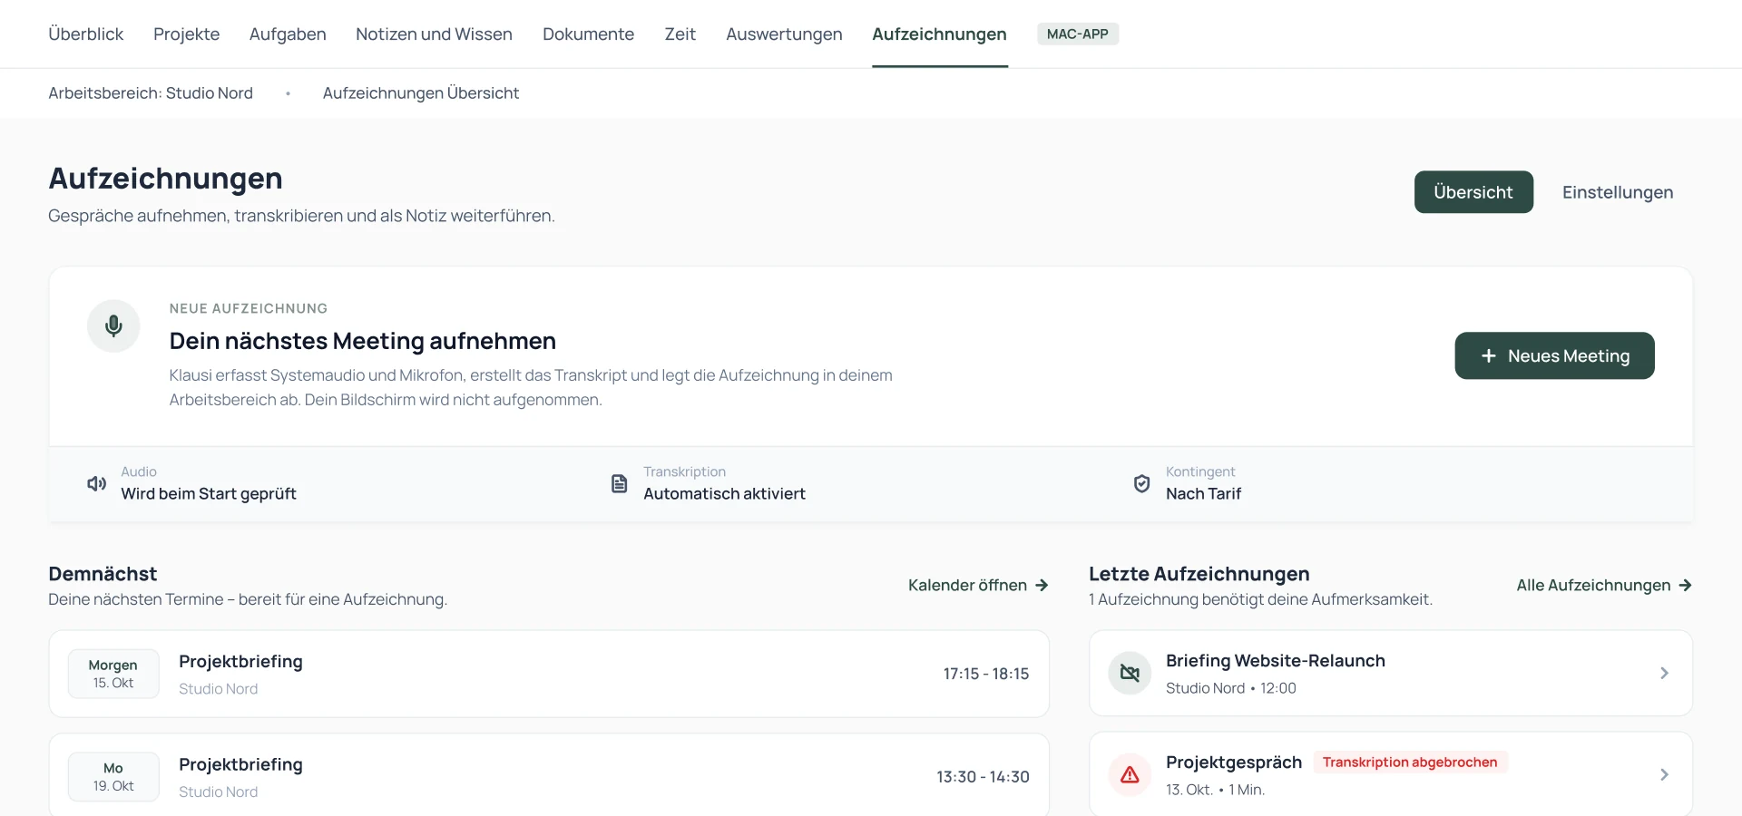Image resolution: width=1742 pixels, height=816 pixels.
Task: Click the Demnächst section heading
Action: 103,574
